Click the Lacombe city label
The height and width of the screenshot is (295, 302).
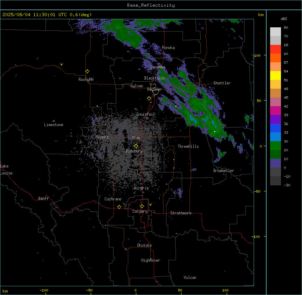[x=158, y=67]
